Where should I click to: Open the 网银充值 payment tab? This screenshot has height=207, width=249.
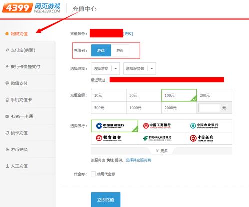coord(27,34)
